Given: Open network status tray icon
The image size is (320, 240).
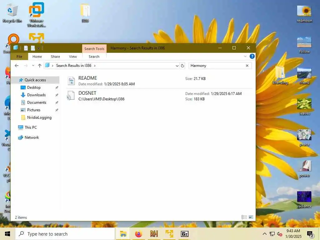Looking at the screenshot, I should [x=272, y=234].
